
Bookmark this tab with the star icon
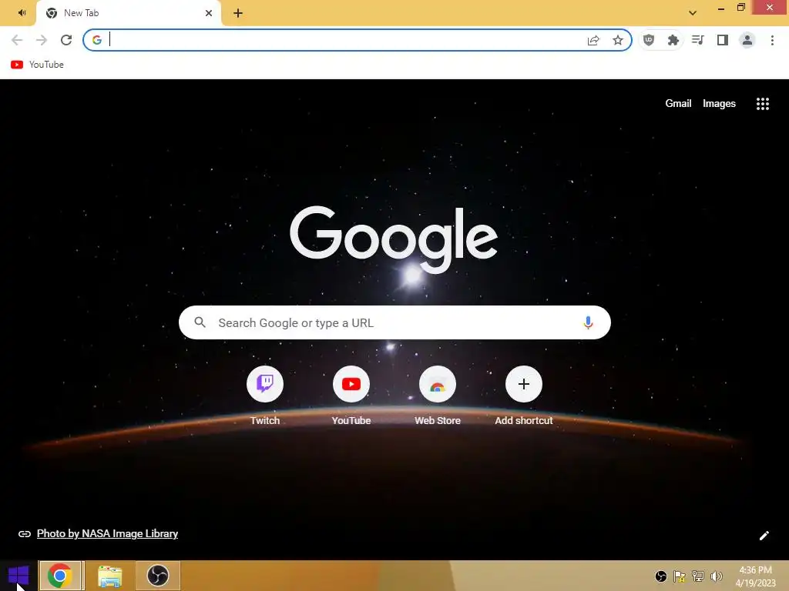(x=618, y=40)
